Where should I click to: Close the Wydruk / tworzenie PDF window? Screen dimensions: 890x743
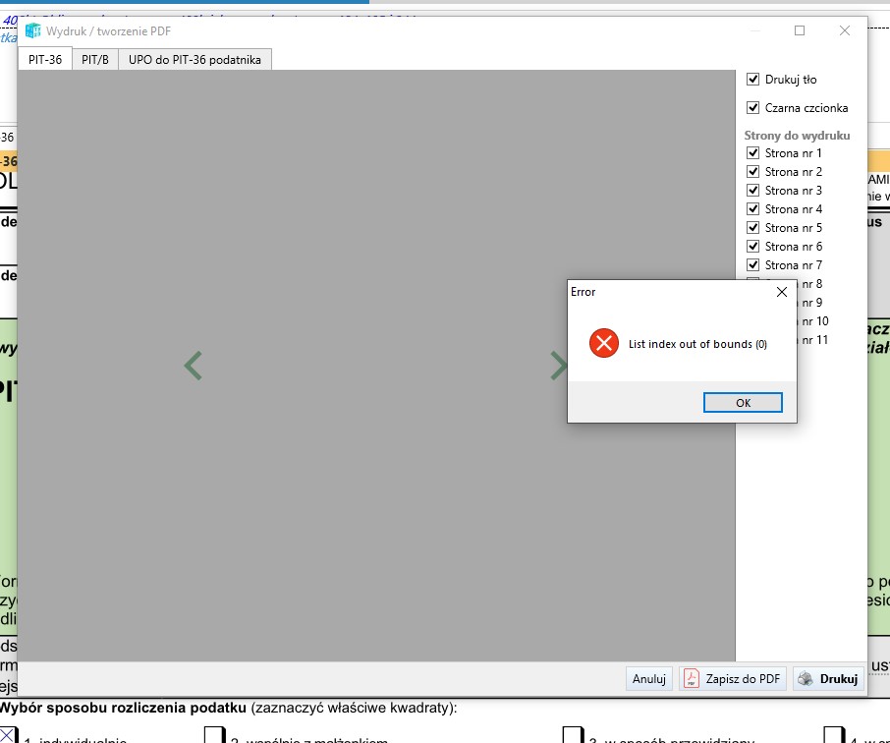(x=845, y=30)
